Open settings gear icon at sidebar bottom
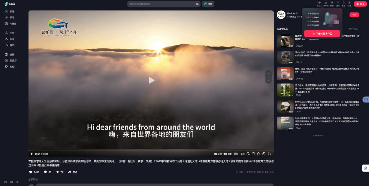This screenshot has height=186, width=369. (x=6, y=182)
